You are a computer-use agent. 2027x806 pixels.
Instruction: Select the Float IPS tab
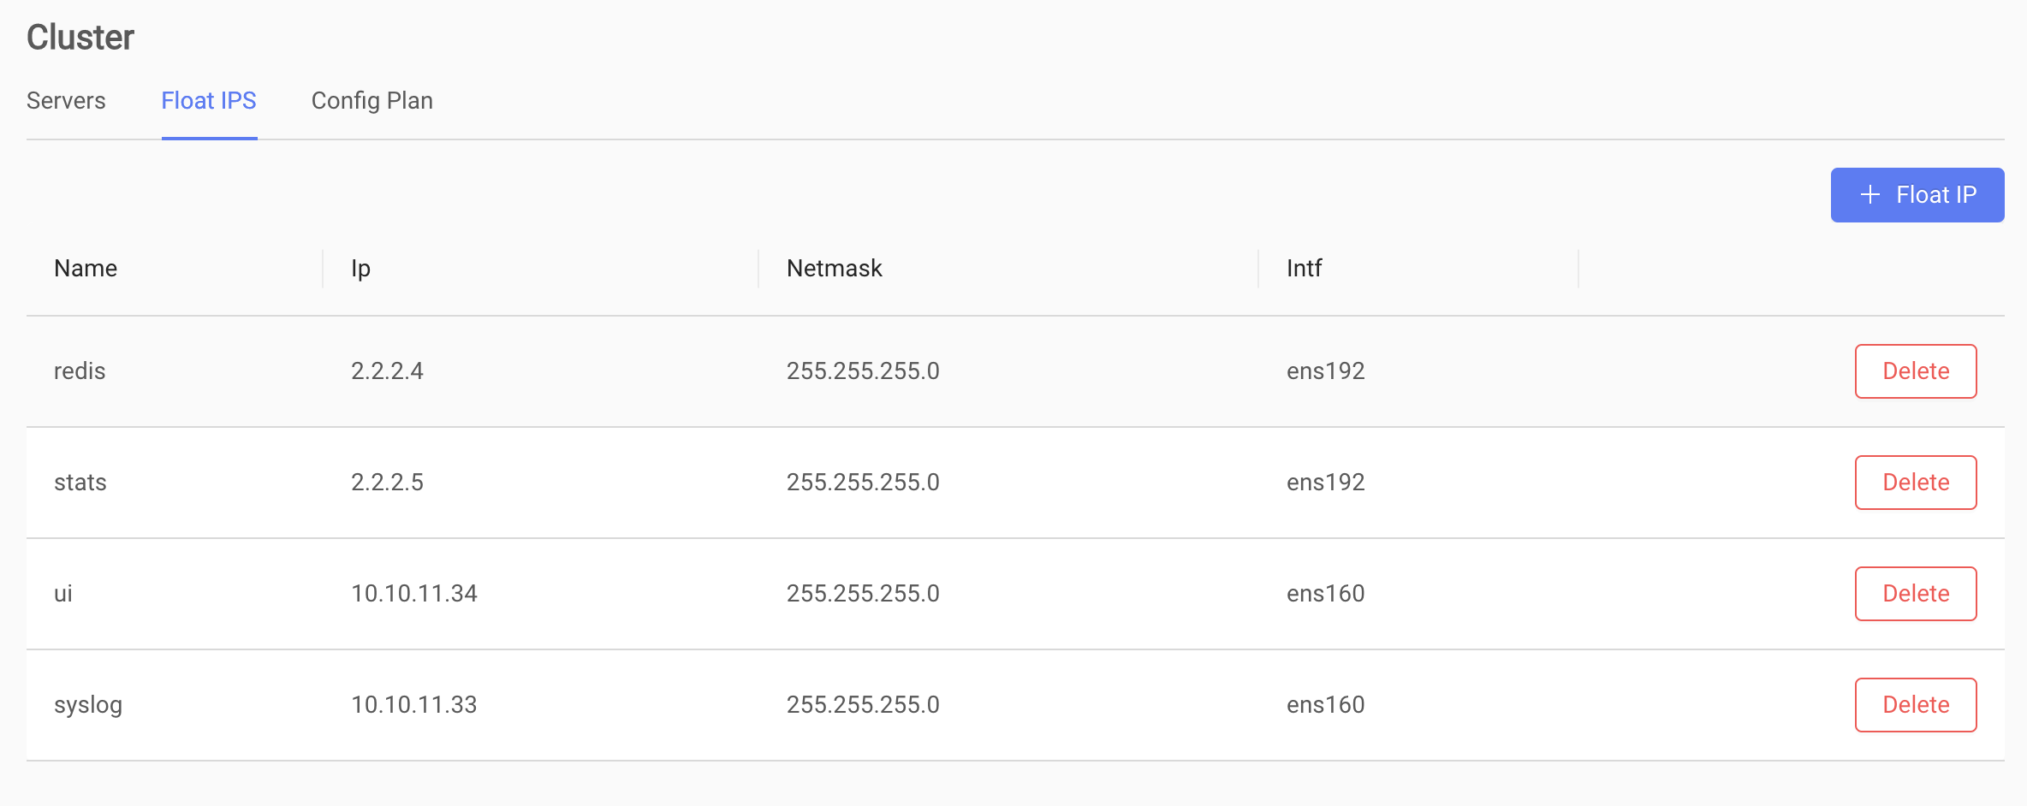[209, 101]
